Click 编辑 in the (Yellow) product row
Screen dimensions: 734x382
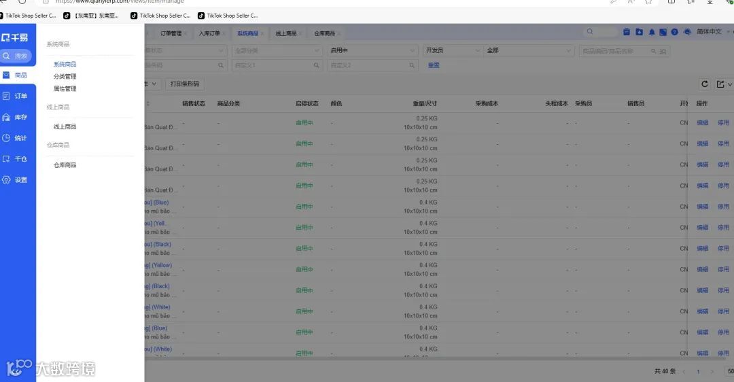(x=702, y=269)
